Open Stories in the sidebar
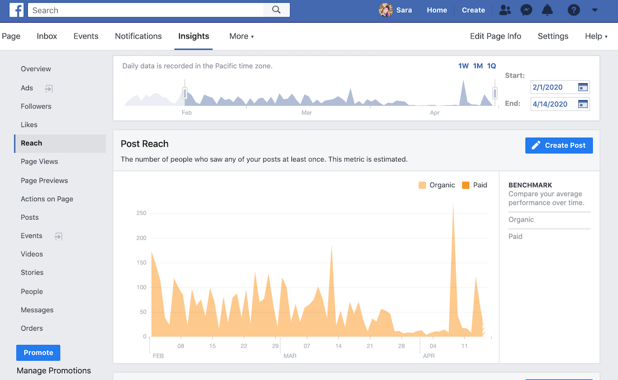Viewport: 618px width, 380px height. (x=32, y=273)
